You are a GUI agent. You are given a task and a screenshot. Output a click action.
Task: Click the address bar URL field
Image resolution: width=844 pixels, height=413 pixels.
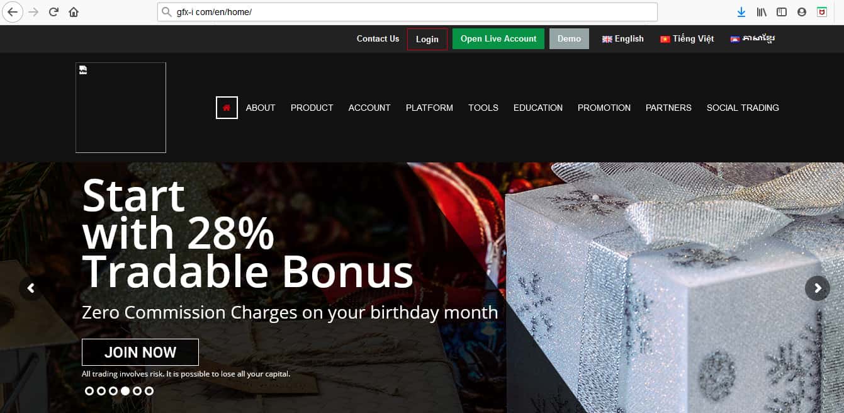[x=407, y=12]
